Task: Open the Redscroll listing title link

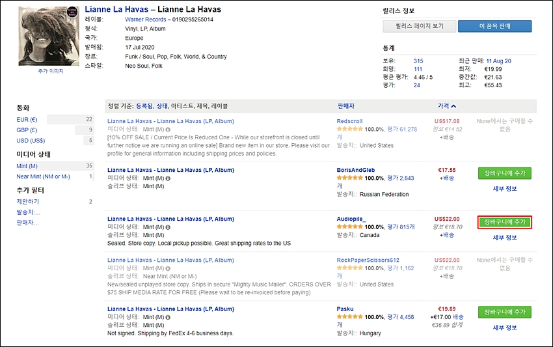Action: click(170, 121)
